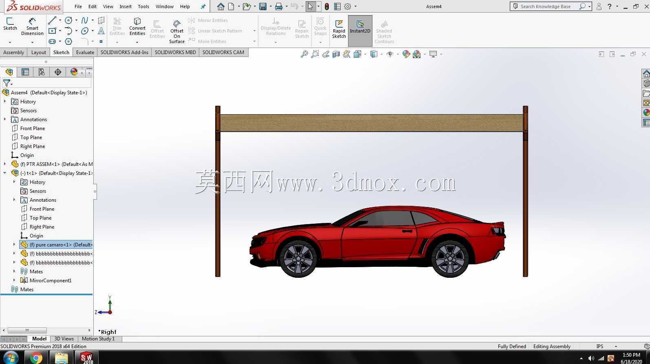Open Options via the gear icon
The image size is (650, 364).
pos(348,7)
